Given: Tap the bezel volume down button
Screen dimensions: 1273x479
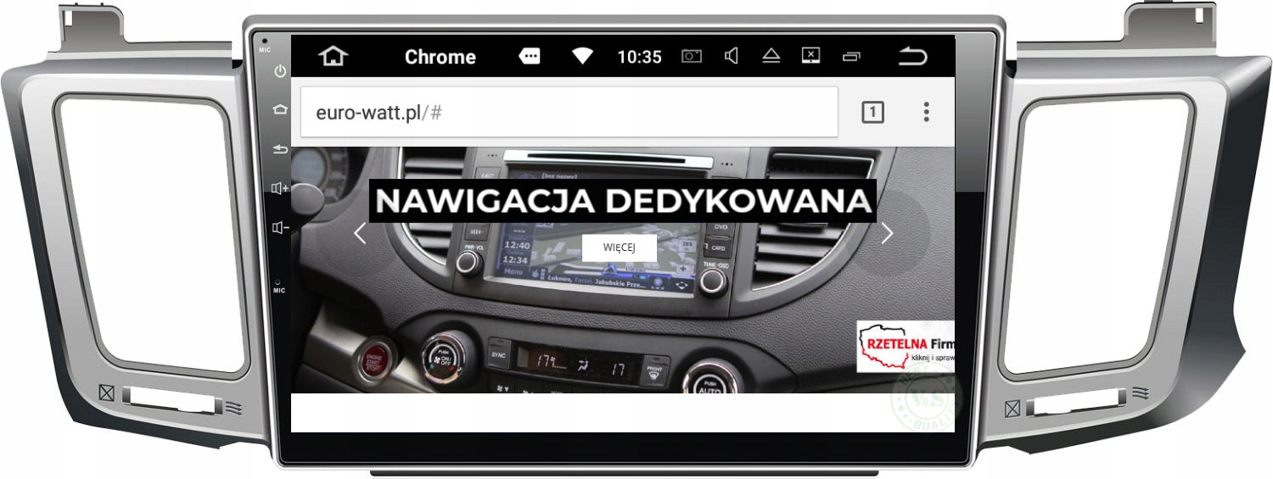Looking at the screenshot, I should (x=280, y=227).
